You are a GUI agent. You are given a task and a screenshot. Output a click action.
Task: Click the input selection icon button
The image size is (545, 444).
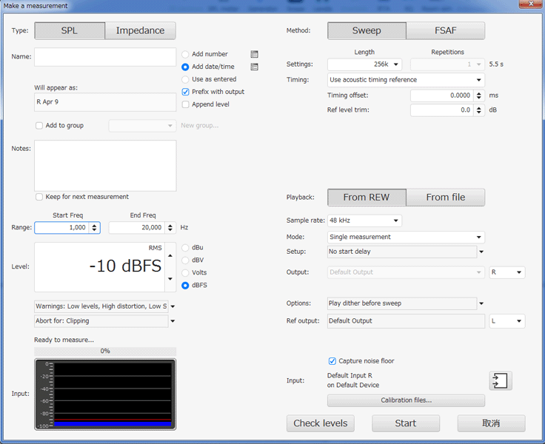500,381
